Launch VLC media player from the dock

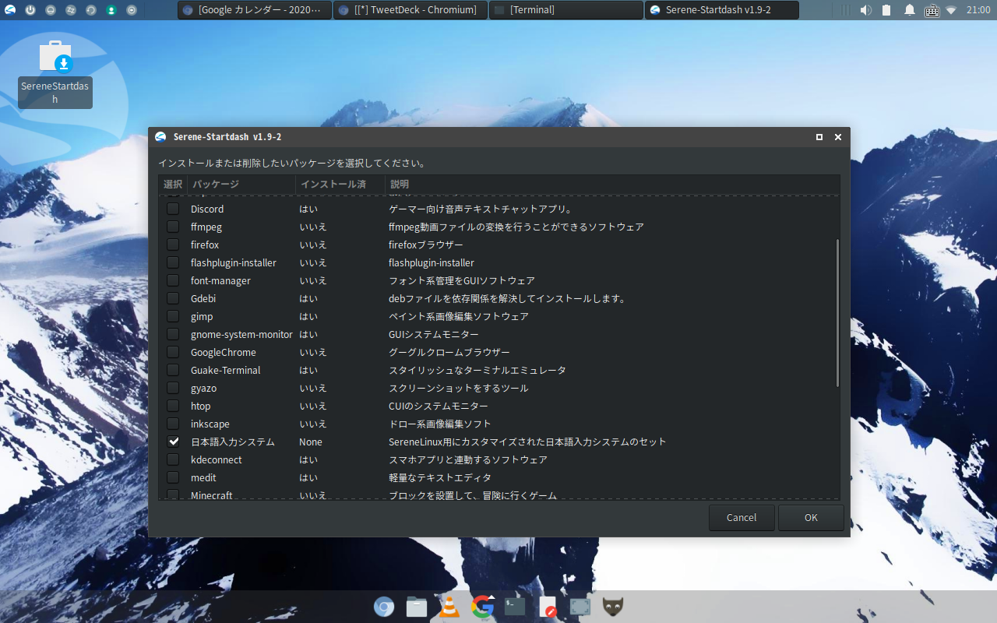click(449, 607)
